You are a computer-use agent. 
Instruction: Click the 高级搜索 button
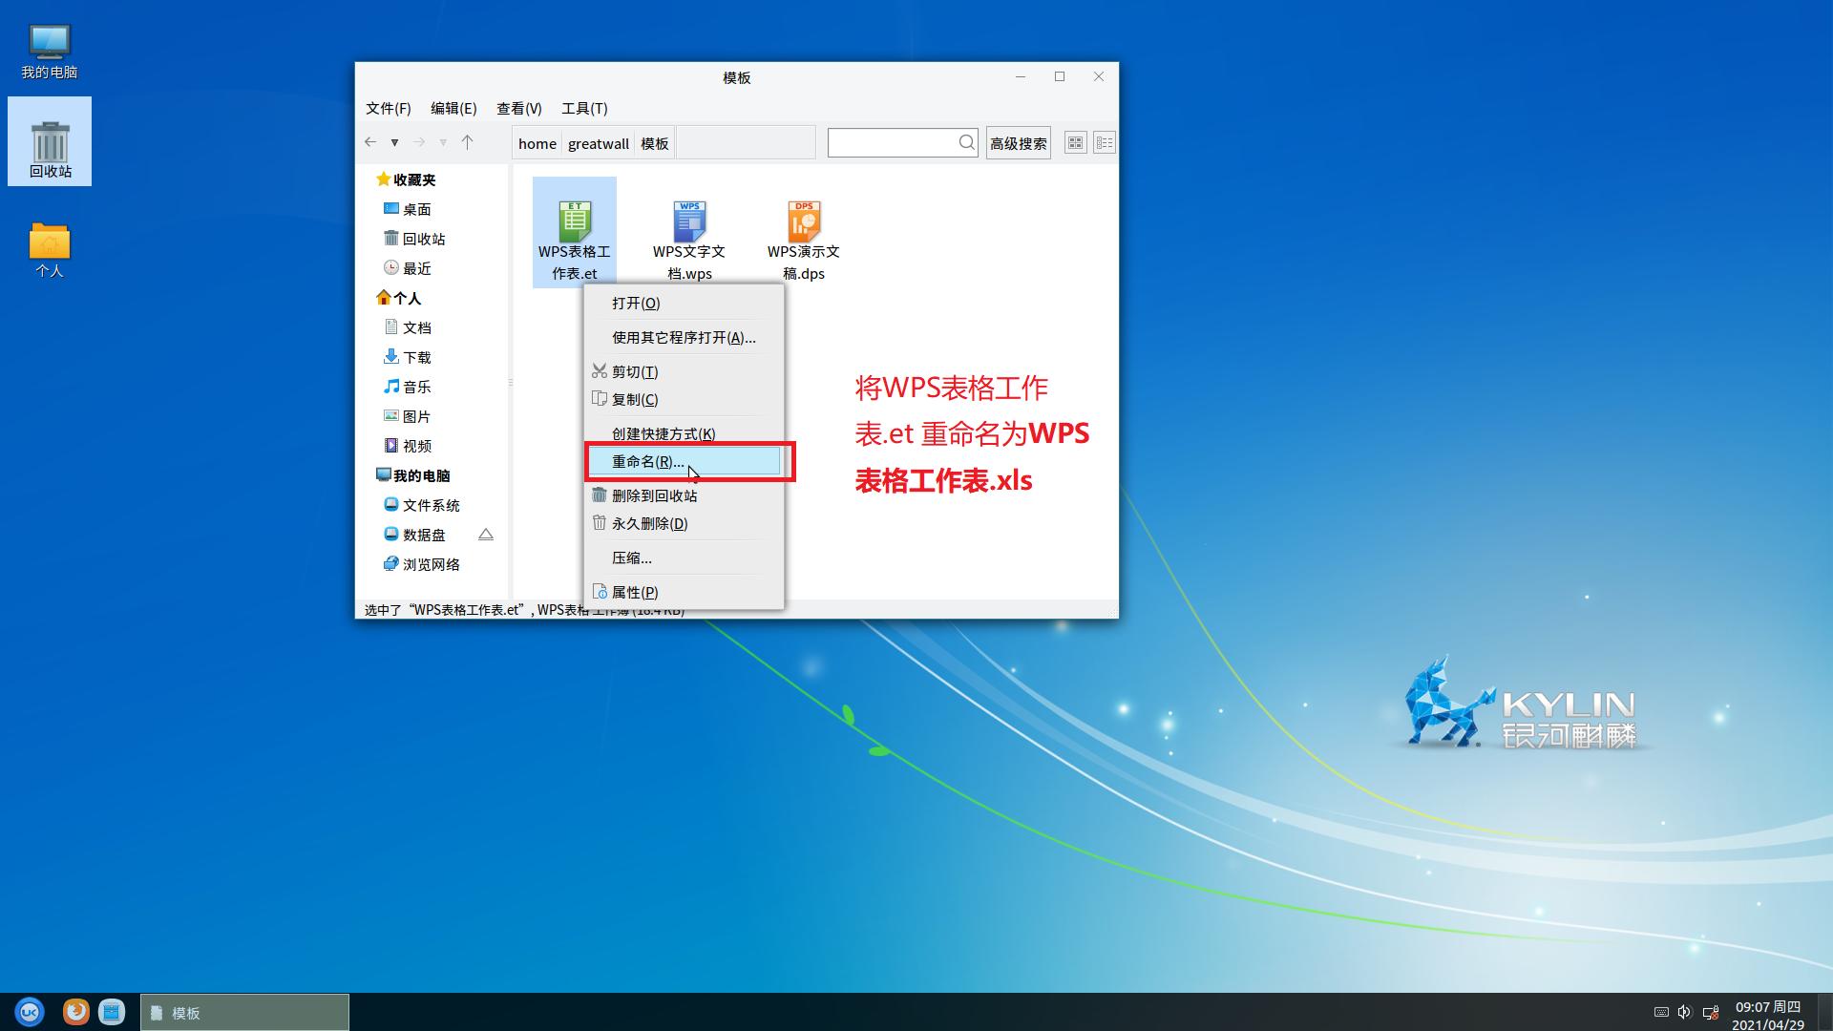click(x=1018, y=143)
